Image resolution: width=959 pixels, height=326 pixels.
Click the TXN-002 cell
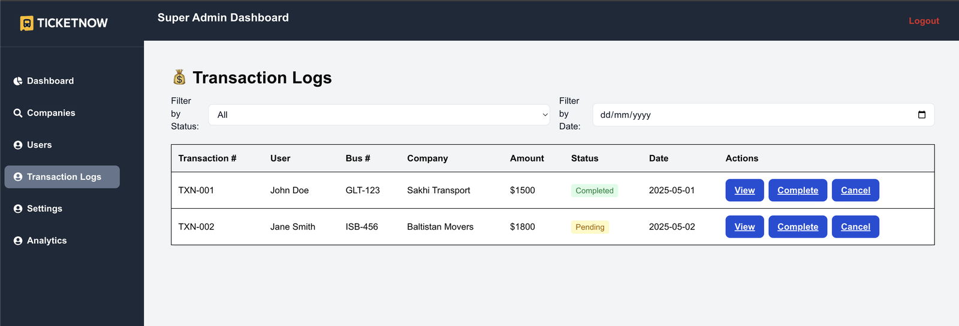point(196,227)
